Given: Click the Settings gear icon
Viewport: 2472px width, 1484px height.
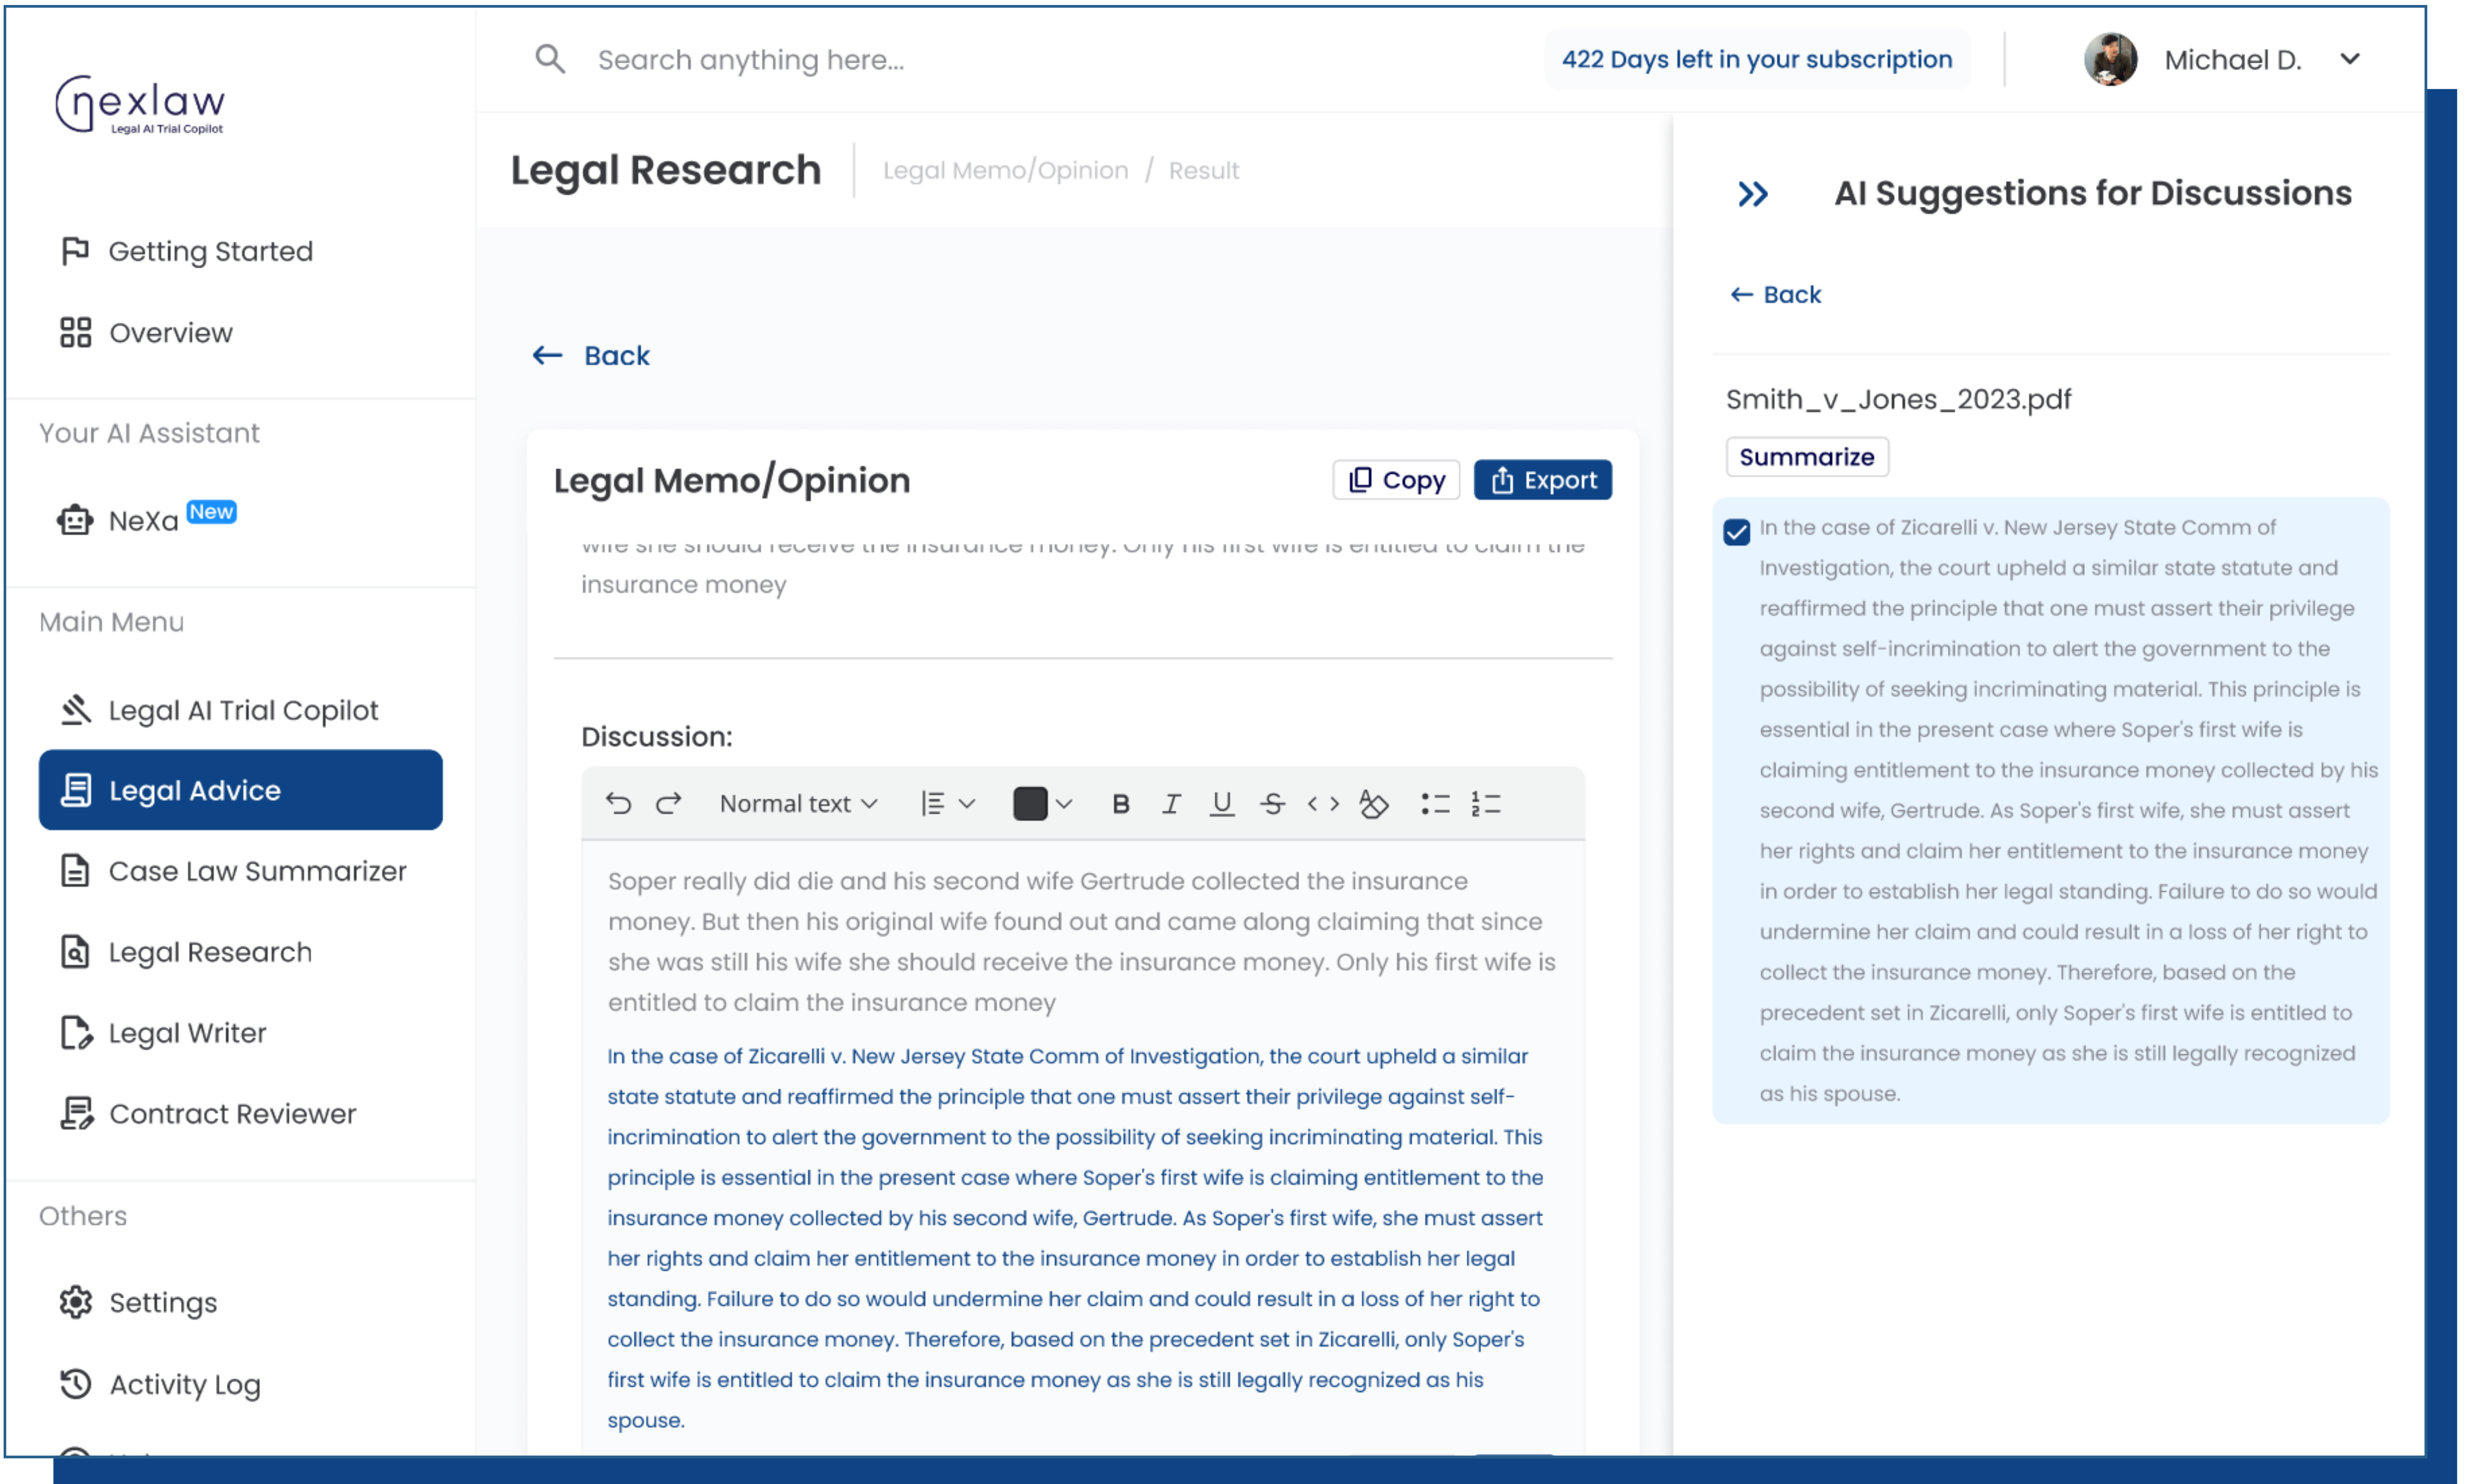Looking at the screenshot, I should 75,1302.
